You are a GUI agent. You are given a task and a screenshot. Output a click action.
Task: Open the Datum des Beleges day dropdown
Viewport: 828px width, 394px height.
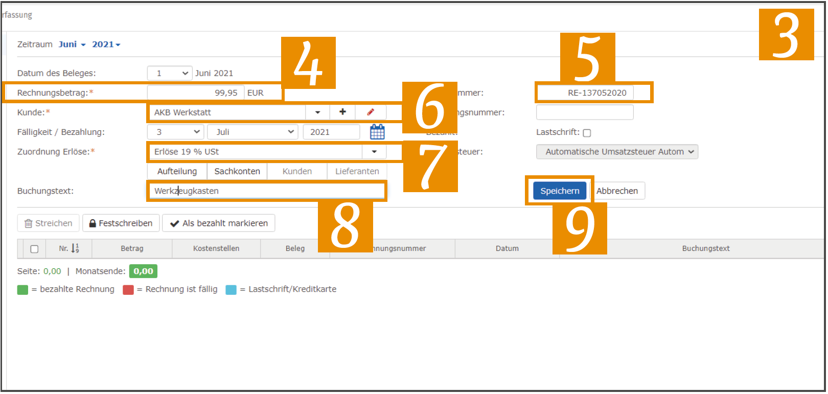click(170, 73)
